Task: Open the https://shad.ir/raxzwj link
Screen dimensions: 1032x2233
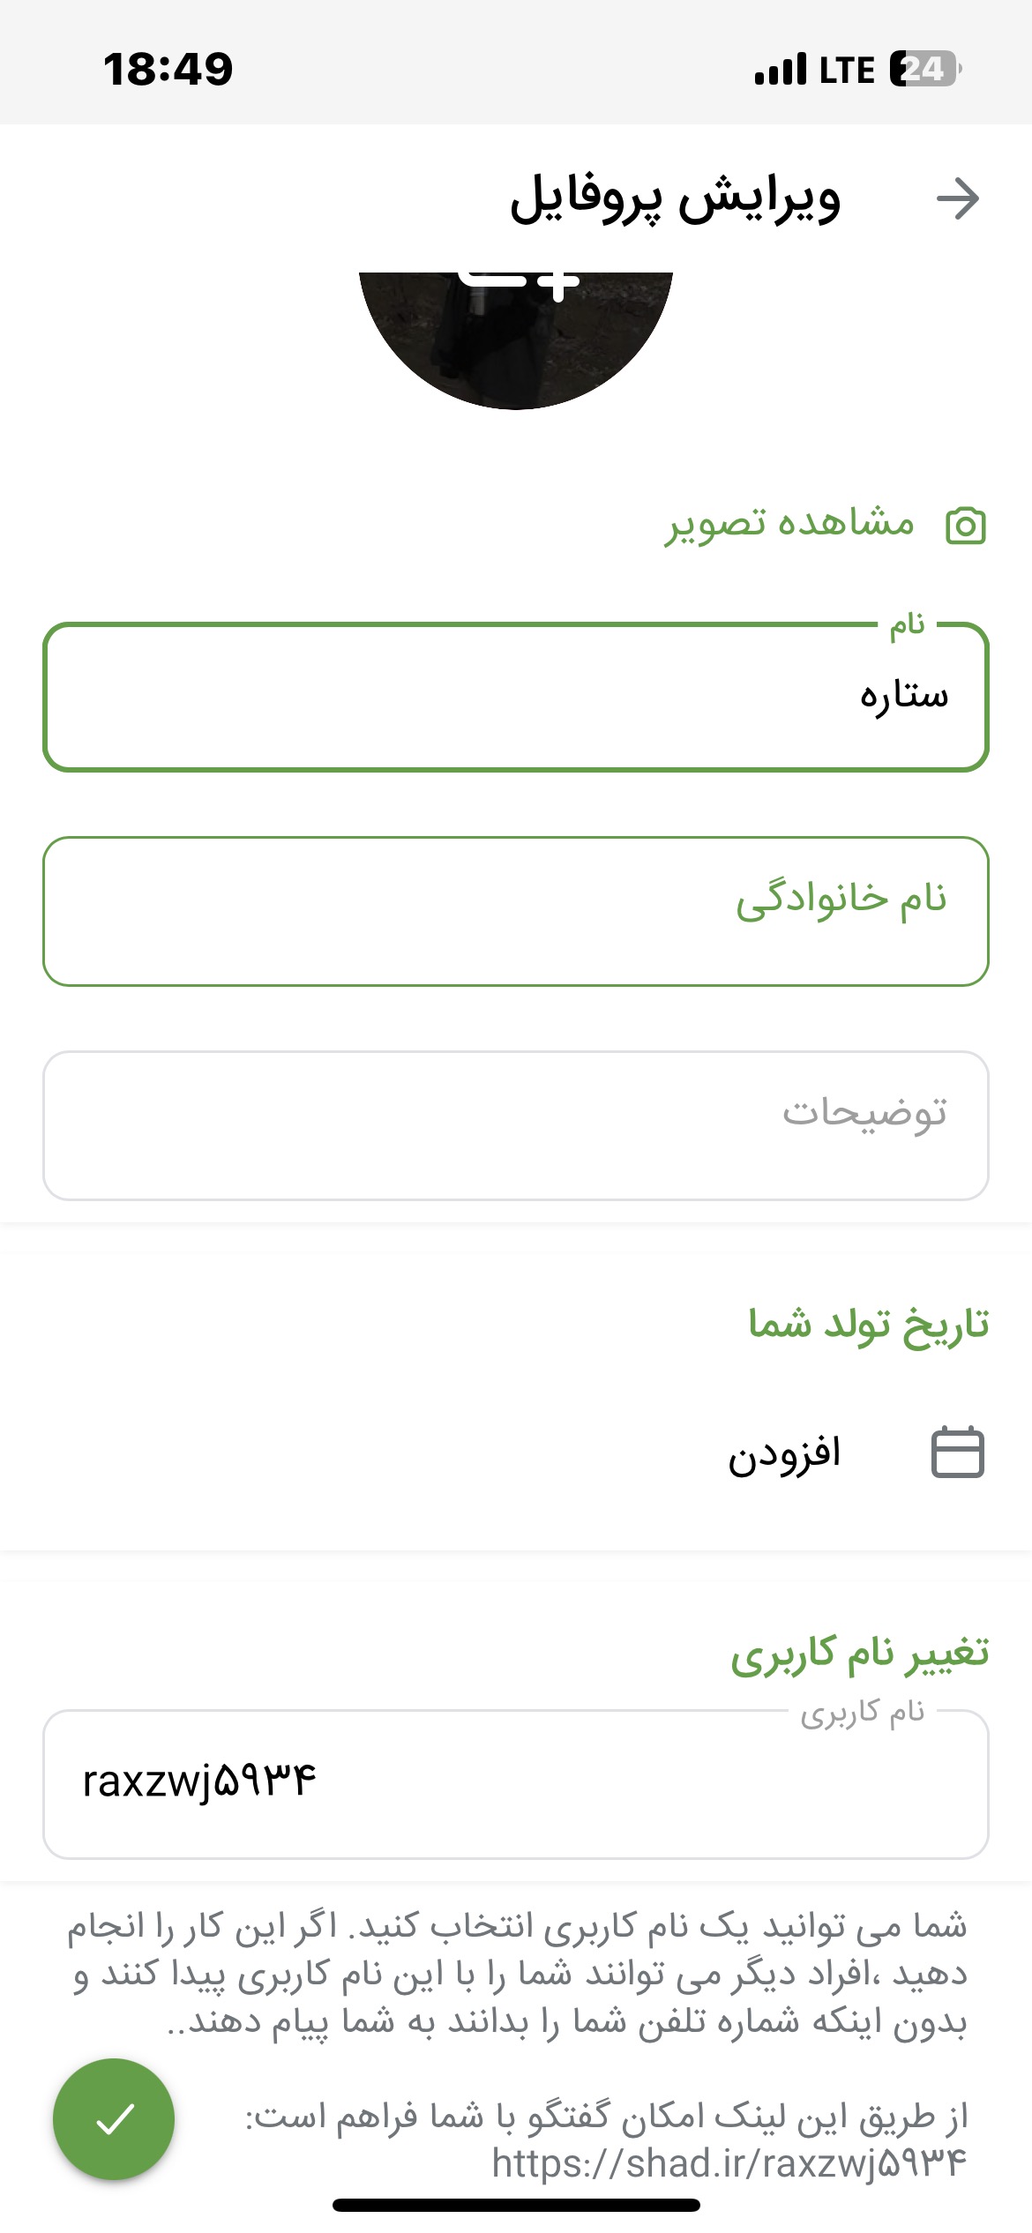Action: click(729, 2164)
